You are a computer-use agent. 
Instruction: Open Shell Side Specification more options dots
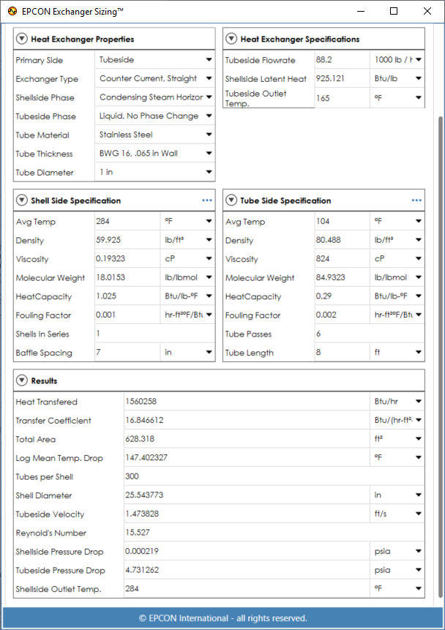[207, 200]
